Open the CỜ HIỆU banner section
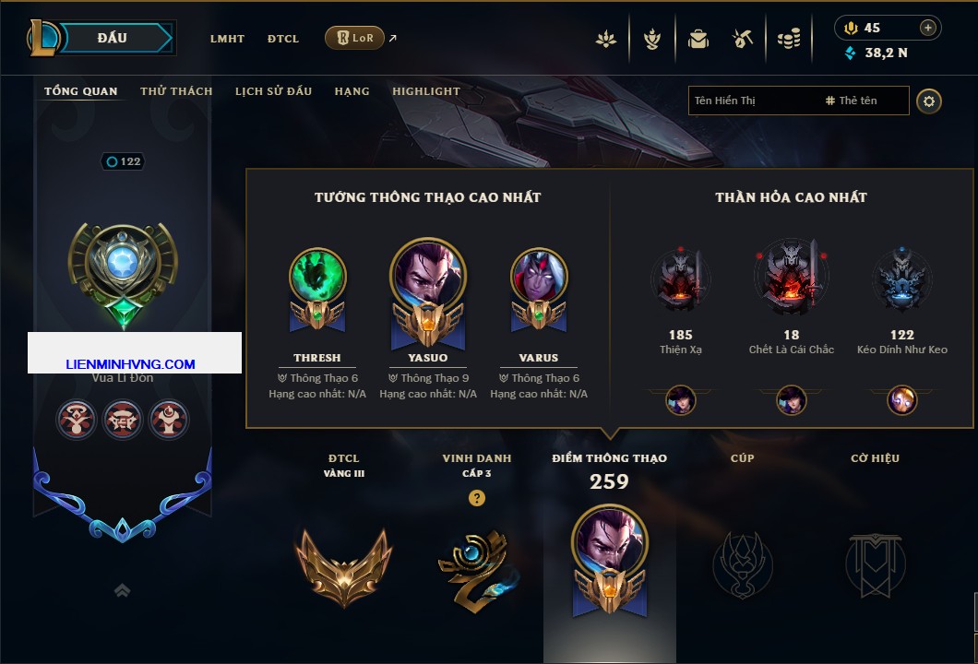Viewport: 978px width, 664px height. pyautogui.click(x=875, y=530)
